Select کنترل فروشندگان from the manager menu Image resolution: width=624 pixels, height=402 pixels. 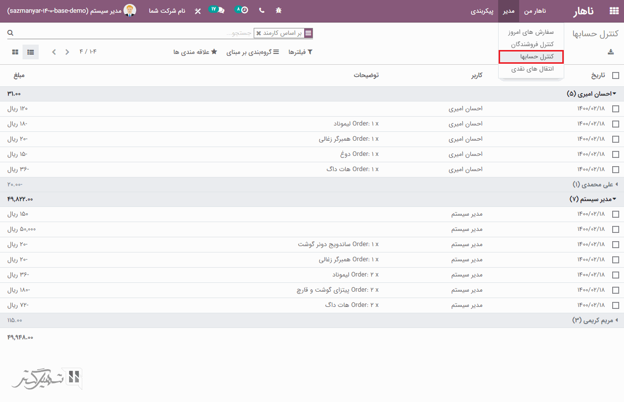531,44
